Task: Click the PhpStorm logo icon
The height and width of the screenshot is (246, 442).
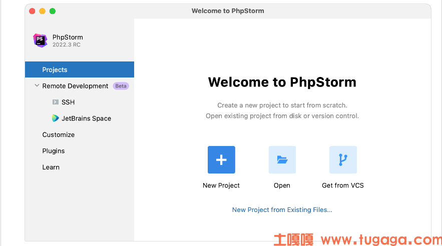Action: [40, 40]
